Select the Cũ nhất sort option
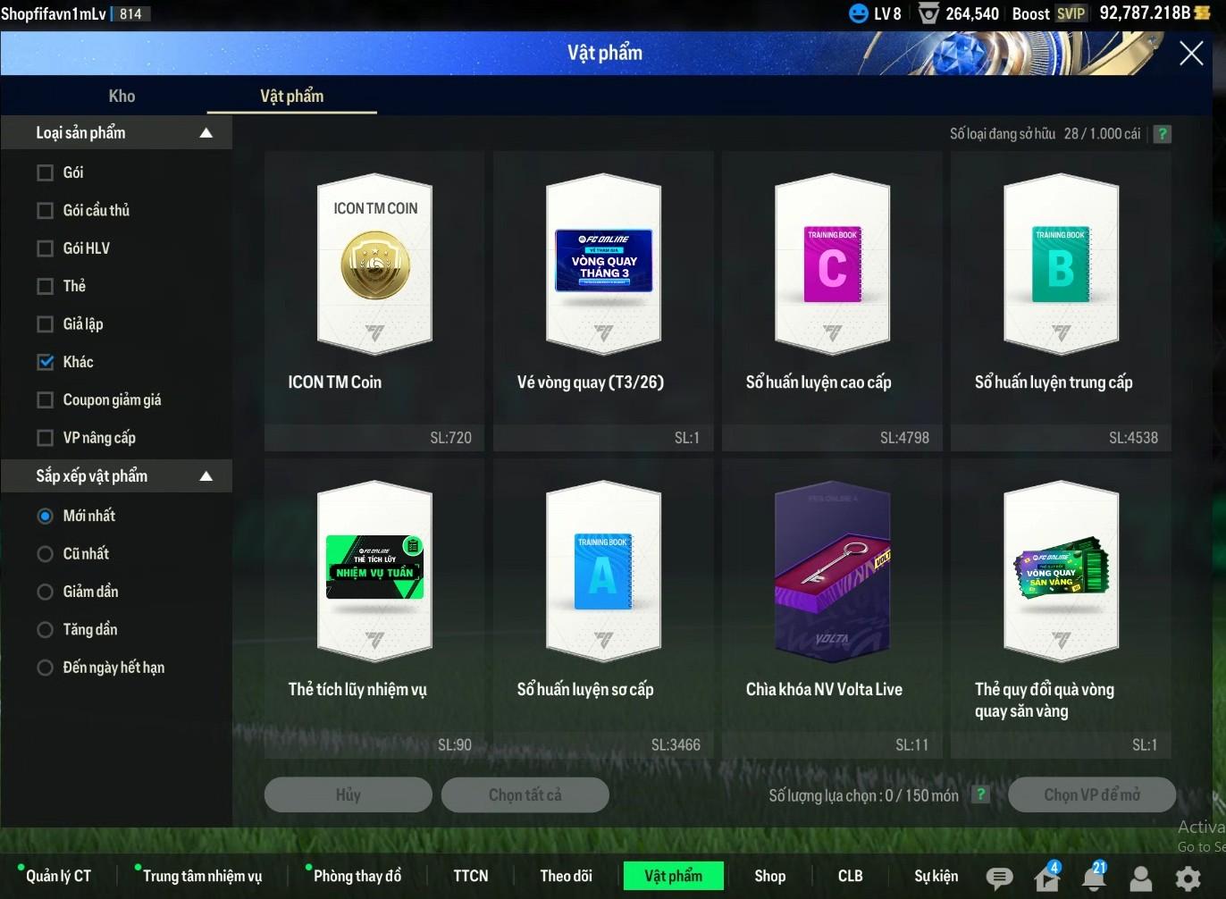 click(x=46, y=554)
